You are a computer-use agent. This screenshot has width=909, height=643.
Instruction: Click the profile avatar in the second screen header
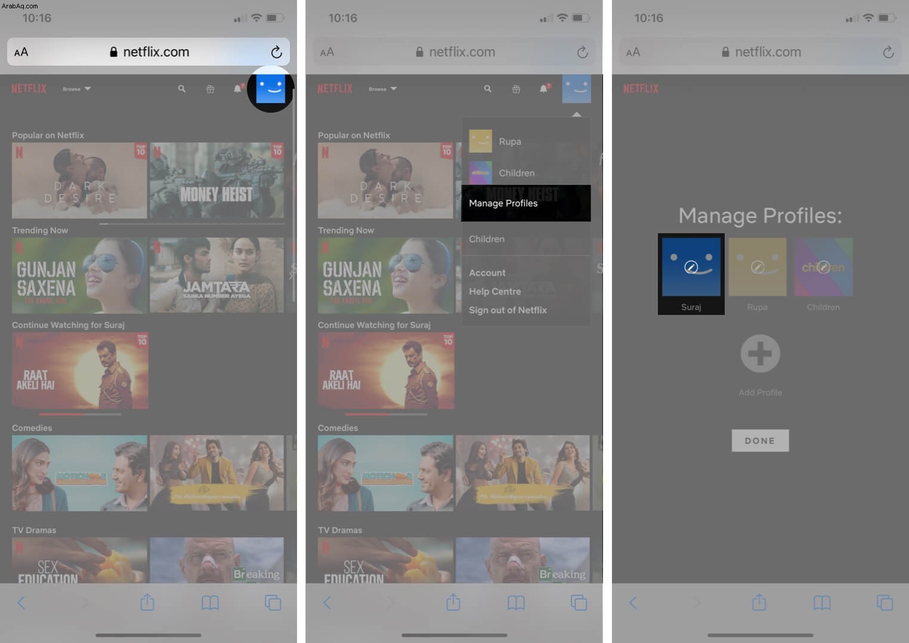coord(577,88)
